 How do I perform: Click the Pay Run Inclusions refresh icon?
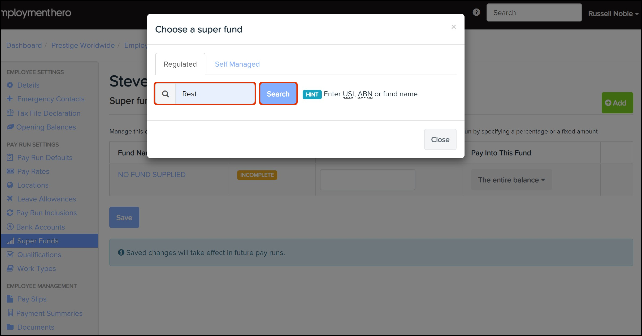coord(10,213)
